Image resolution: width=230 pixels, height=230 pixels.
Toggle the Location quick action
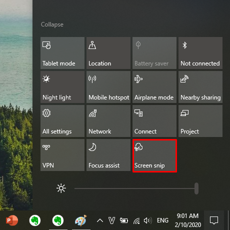click(108, 53)
